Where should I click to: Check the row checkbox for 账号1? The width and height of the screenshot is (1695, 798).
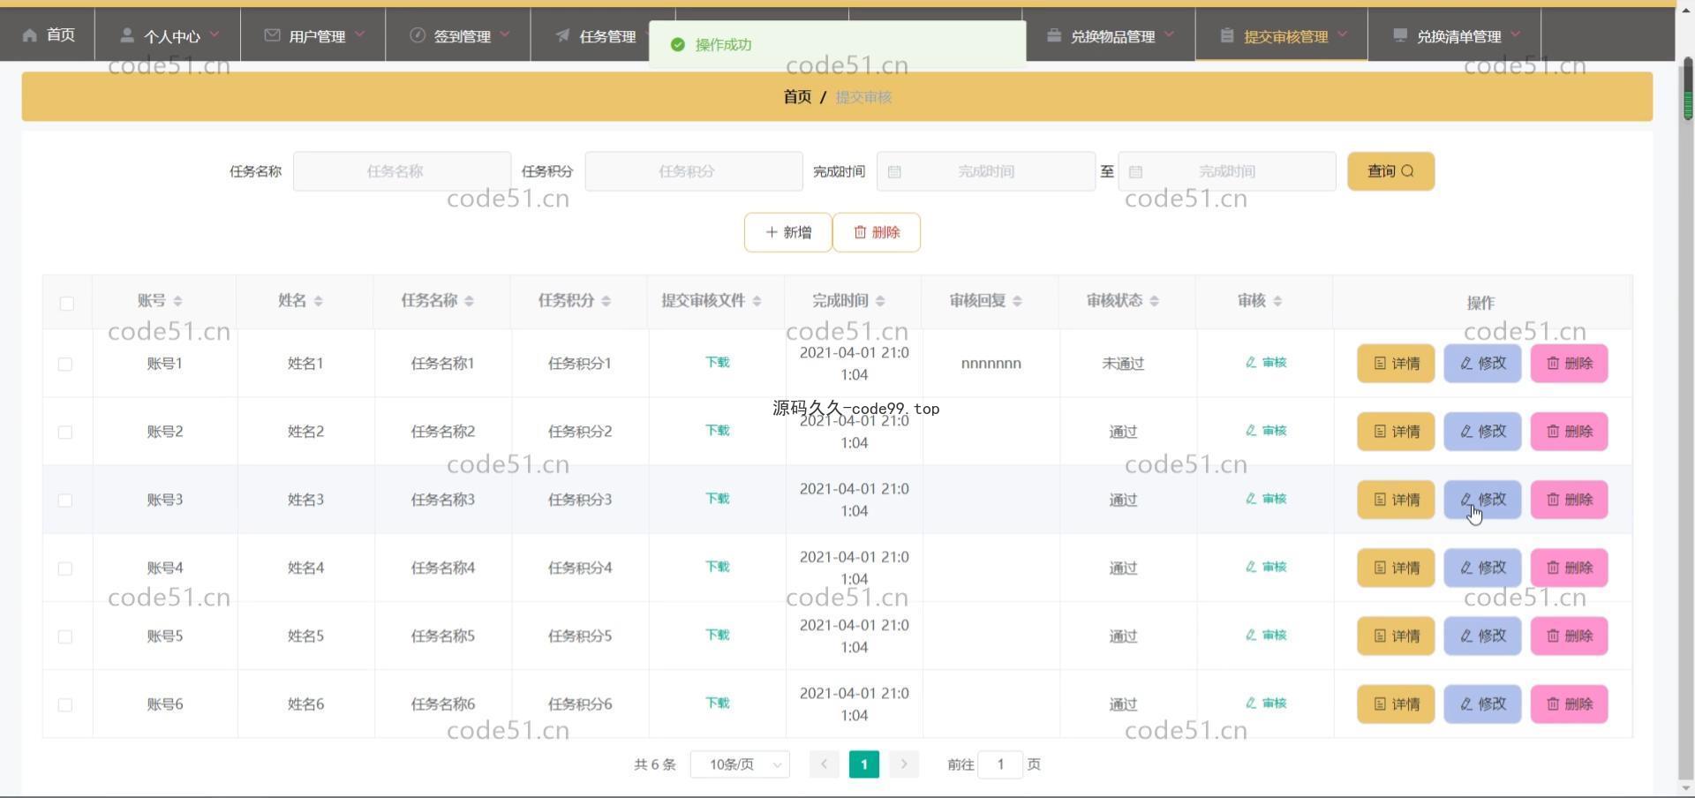[65, 364]
